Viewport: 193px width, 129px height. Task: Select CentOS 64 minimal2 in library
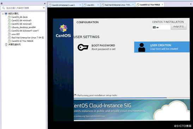click(x=22, y=24)
